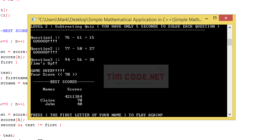Click the 'Names' column header
The width and height of the screenshot is (260, 140).
coord(49,89)
